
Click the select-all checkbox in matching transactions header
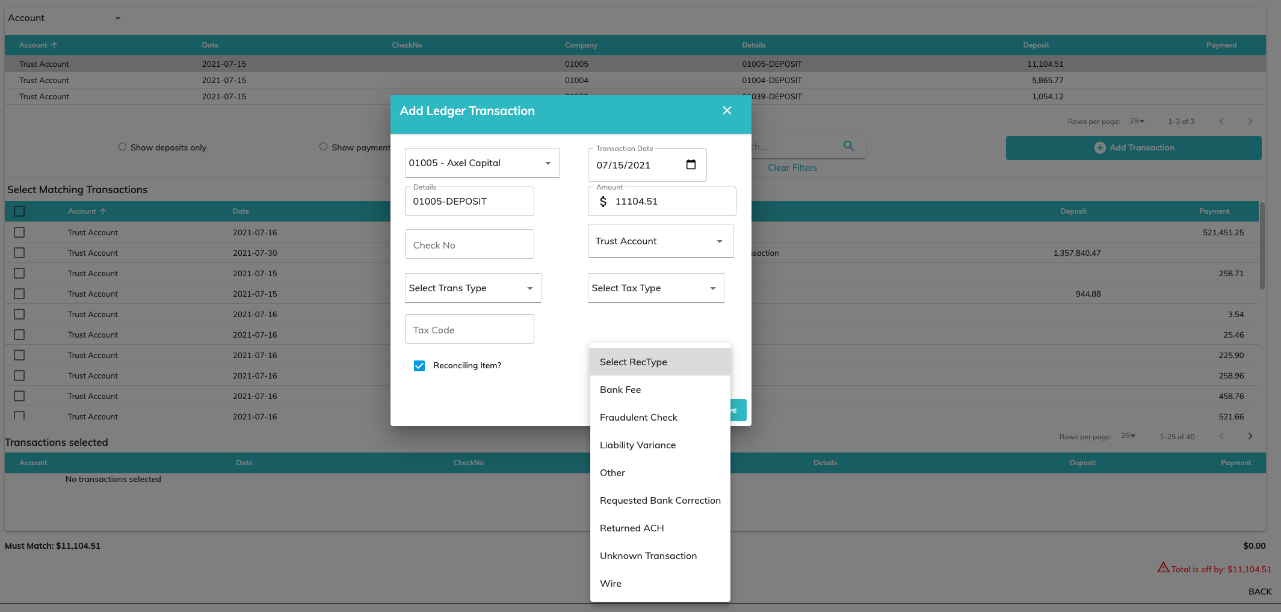click(x=19, y=211)
